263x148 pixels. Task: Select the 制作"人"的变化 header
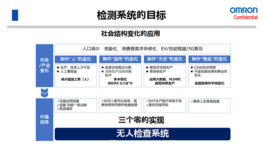(x=75, y=59)
